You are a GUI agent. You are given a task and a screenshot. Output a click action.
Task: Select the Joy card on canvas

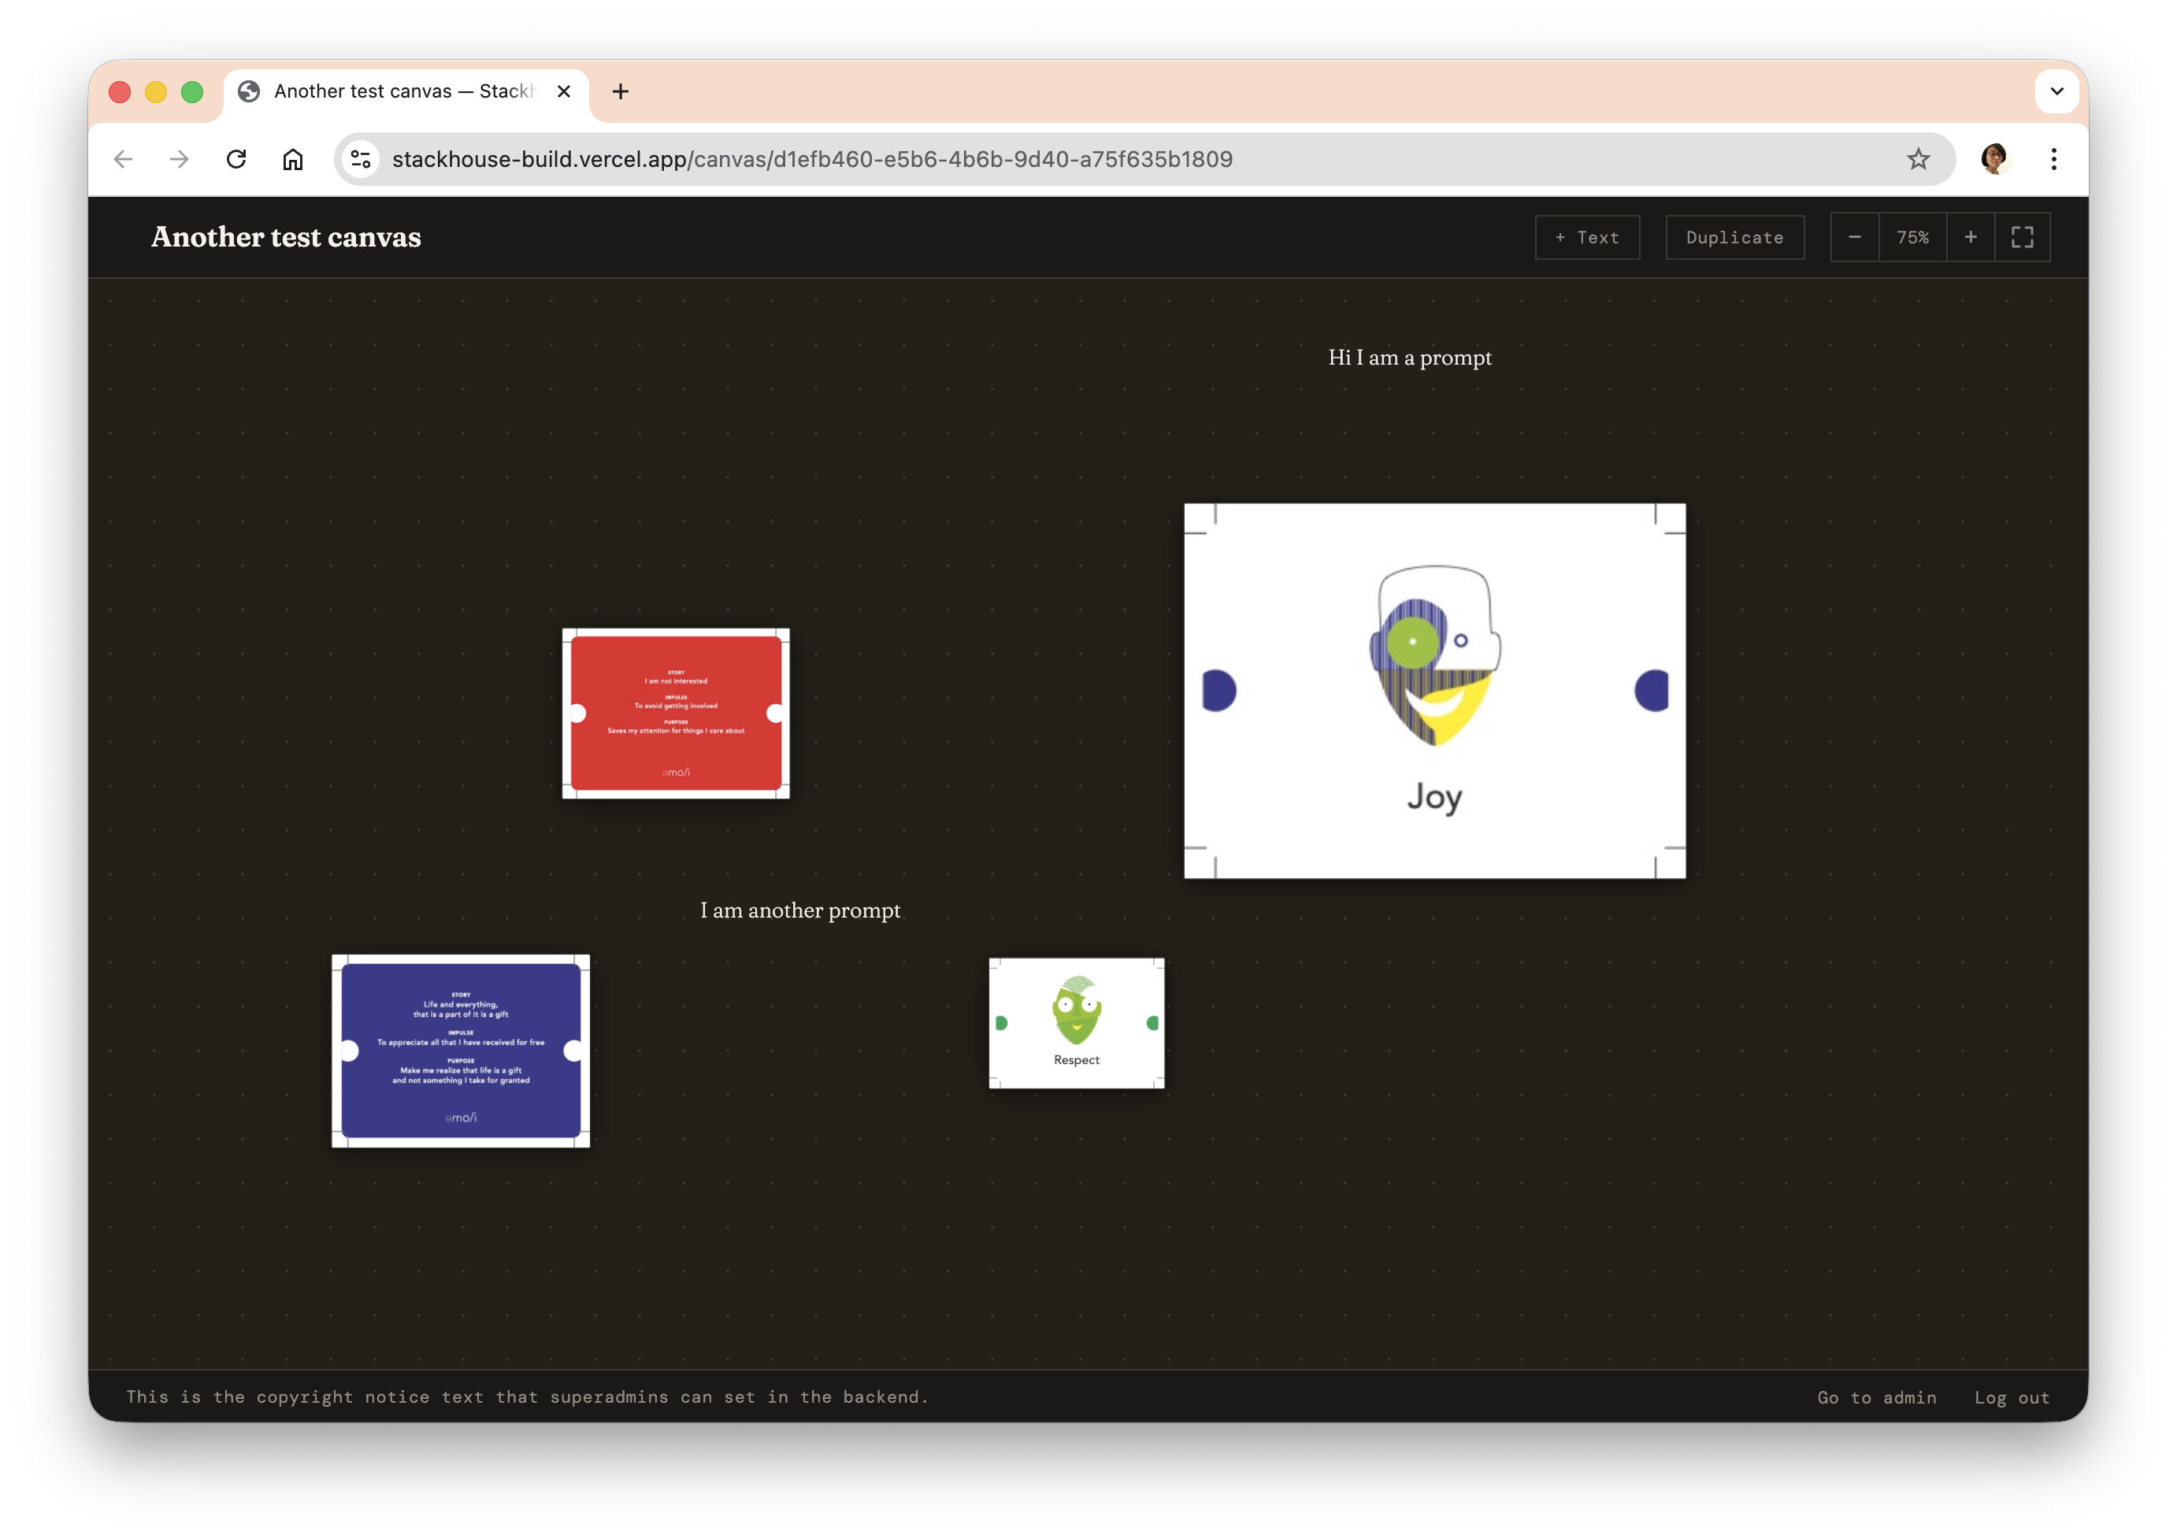click(1433, 690)
